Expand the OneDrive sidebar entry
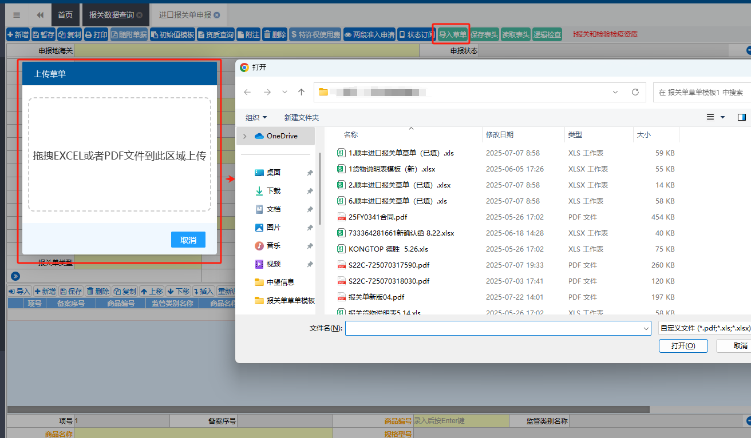This screenshot has width=751, height=438. coord(244,136)
